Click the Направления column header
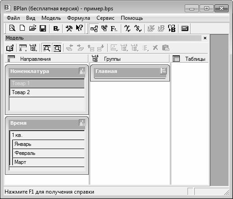This screenshot has height=199, width=233. 46,59
